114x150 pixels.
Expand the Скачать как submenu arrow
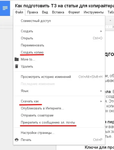click(101, 101)
